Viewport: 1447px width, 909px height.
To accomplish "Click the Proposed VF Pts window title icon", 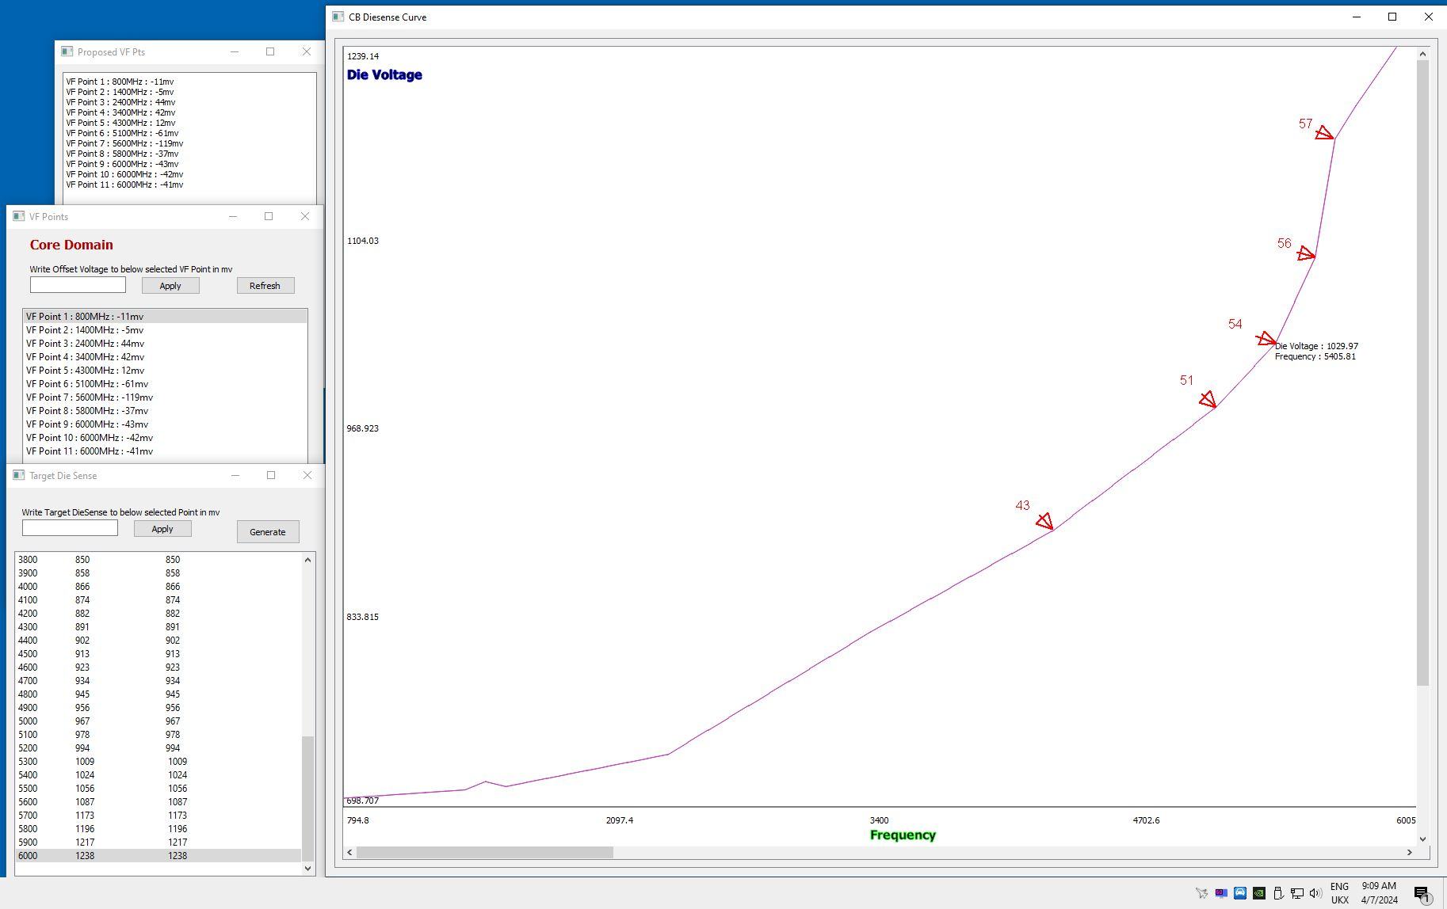I will 67,51.
